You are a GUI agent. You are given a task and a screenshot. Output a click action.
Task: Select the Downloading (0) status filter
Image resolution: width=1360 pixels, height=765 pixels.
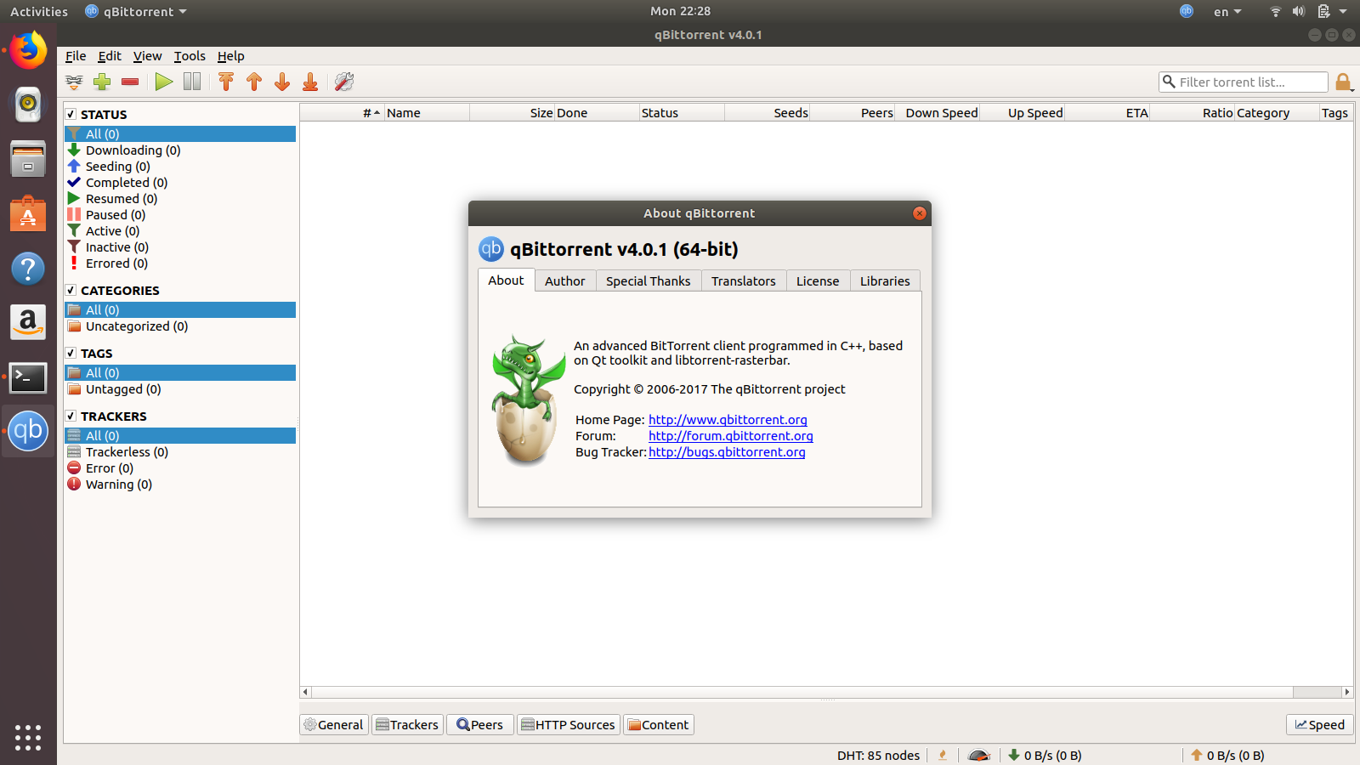[x=180, y=150]
